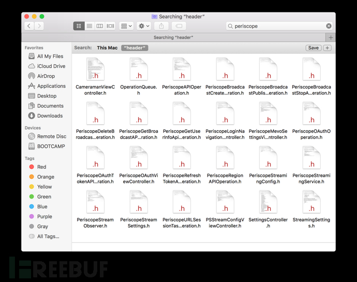Open iCloud Drive in sidebar
Viewport: 357px width, 282px height.
[x=47, y=66]
